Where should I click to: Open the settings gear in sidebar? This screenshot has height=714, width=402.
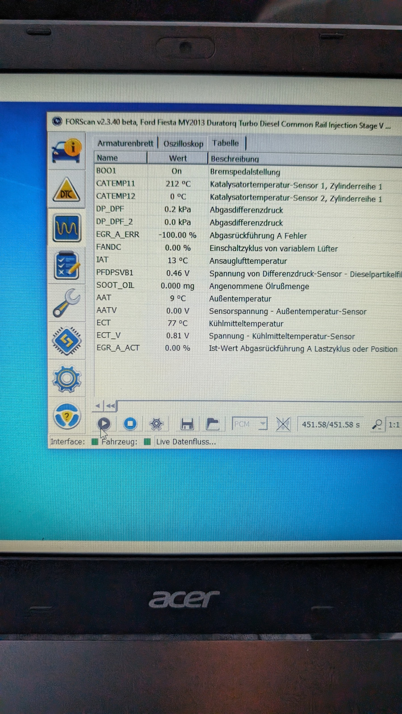click(67, 379)
